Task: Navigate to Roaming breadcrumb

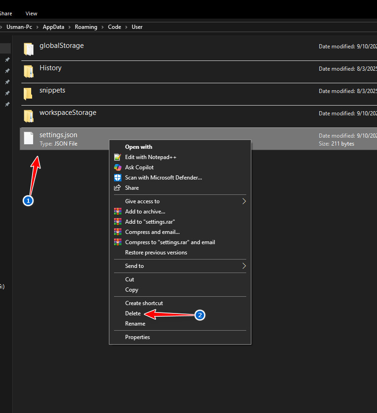Action: [x=86, y=27]
